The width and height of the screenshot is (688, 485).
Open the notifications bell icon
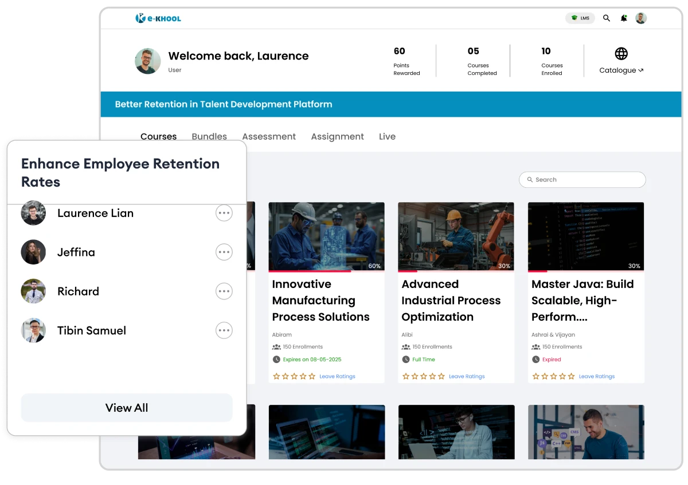point(624,18)
